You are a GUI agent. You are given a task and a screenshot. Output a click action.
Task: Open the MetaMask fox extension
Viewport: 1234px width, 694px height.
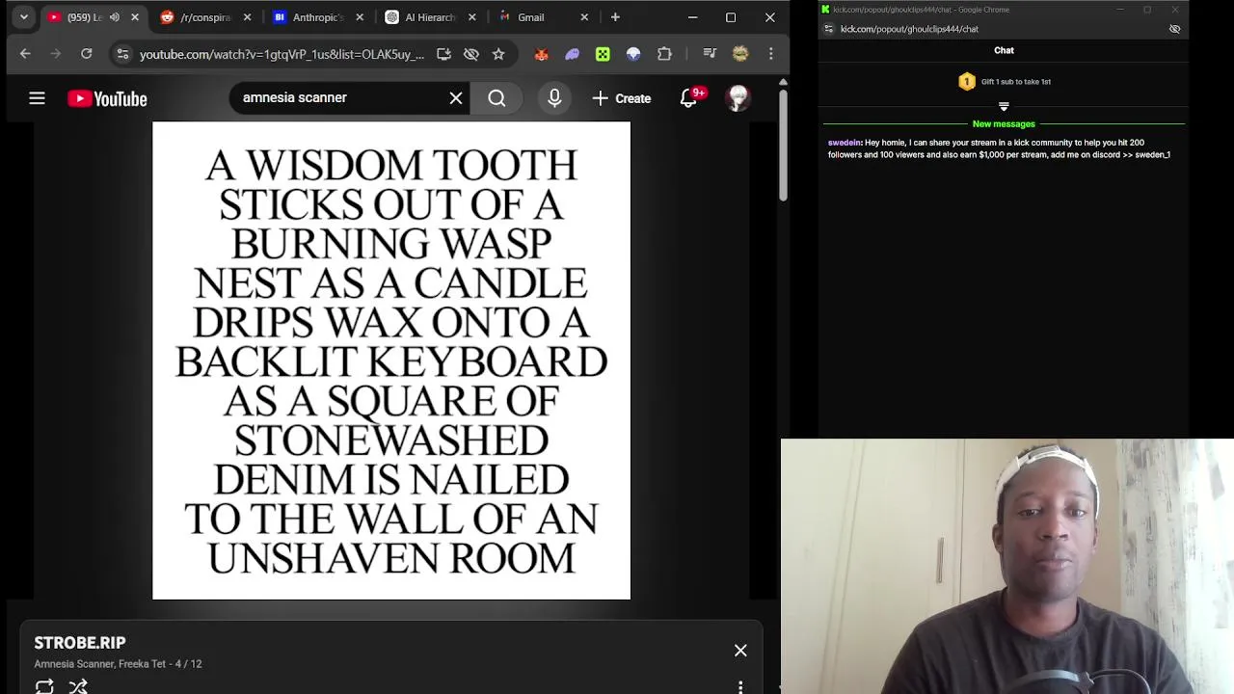tap(541, 54)
